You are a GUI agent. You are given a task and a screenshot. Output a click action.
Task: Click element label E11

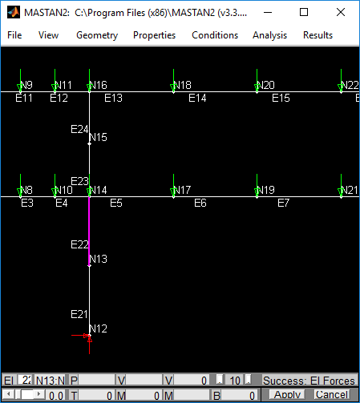(24, 98)
